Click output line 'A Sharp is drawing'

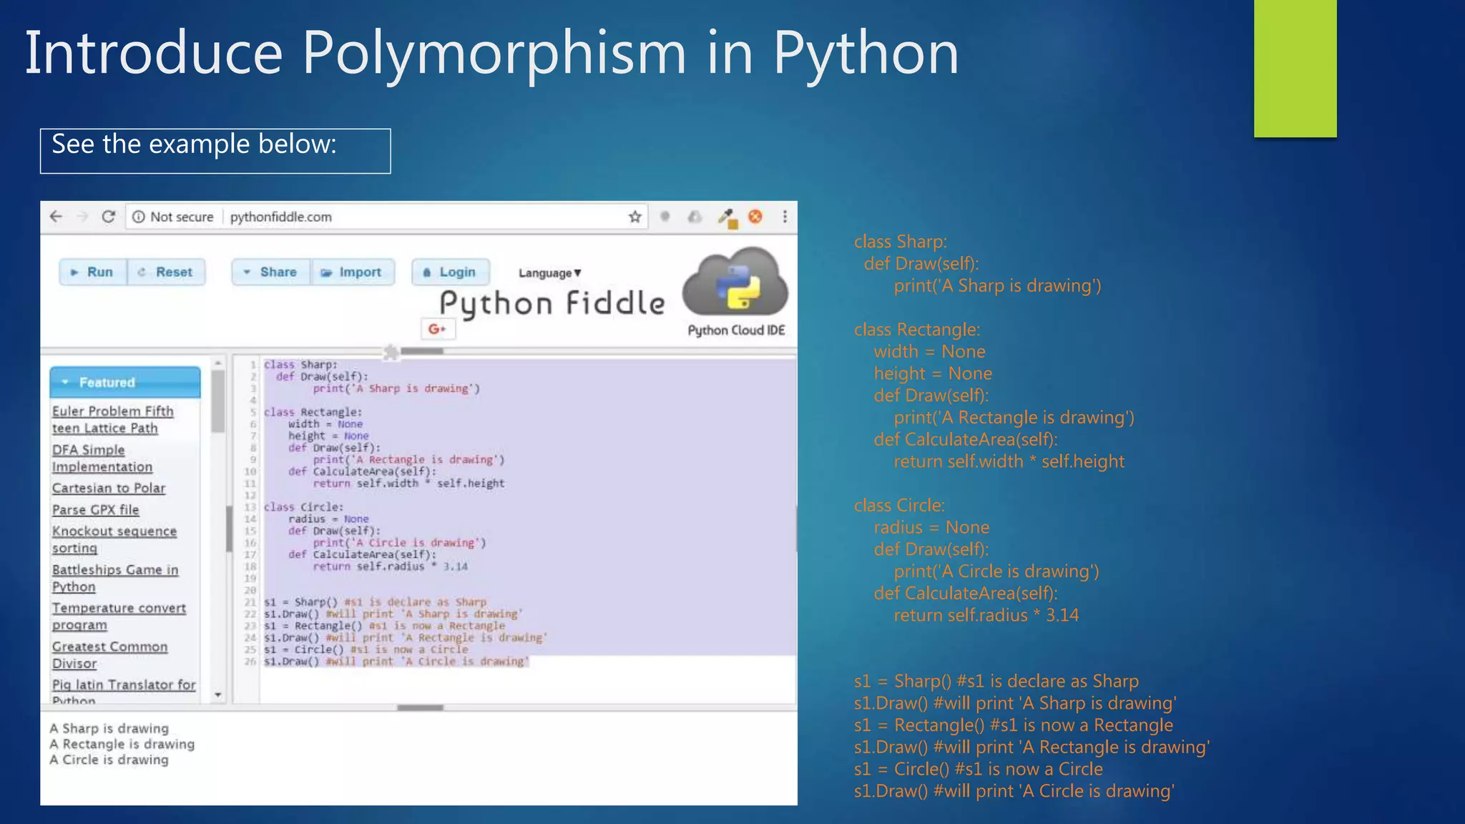pos(109,728)
